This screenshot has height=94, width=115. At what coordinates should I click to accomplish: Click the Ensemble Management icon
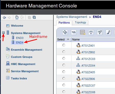tap(8, 49)
